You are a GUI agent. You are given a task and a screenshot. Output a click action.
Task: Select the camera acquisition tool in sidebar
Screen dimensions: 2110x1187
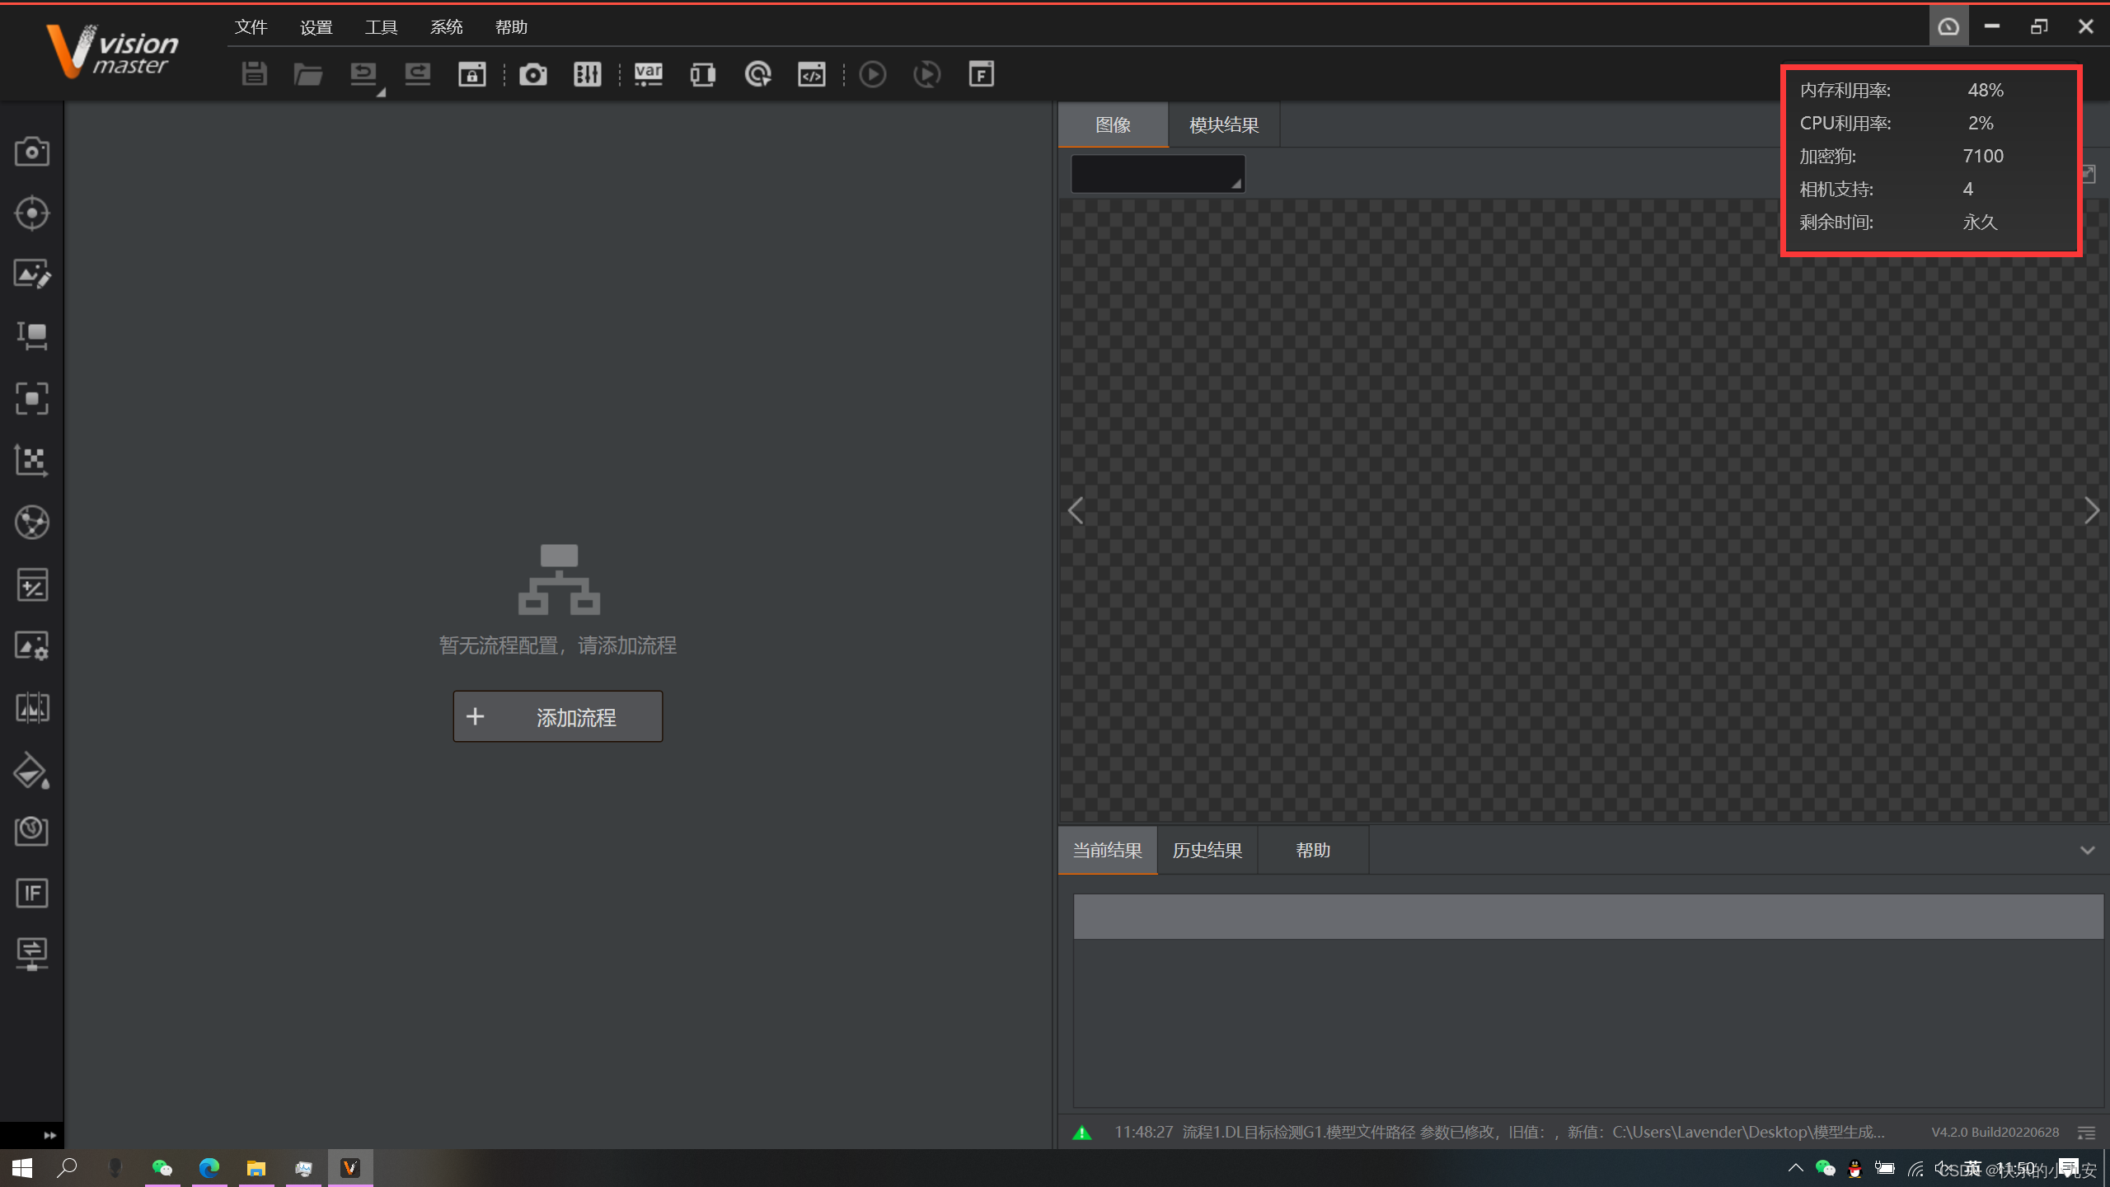click(32, 151)
